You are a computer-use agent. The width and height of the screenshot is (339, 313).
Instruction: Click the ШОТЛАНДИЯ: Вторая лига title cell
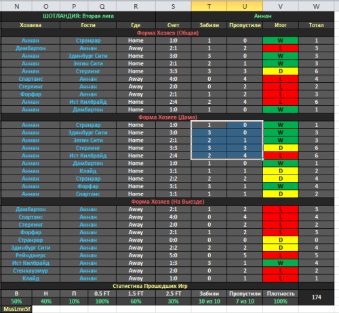78,16
